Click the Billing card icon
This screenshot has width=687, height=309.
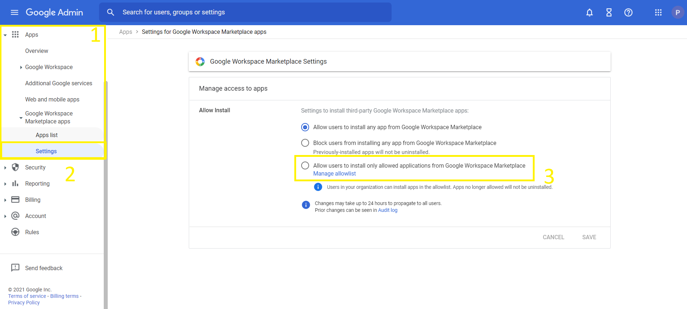click(x=15, y=200)
